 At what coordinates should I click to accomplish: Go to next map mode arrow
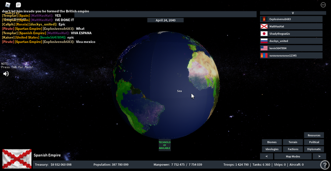319,157
